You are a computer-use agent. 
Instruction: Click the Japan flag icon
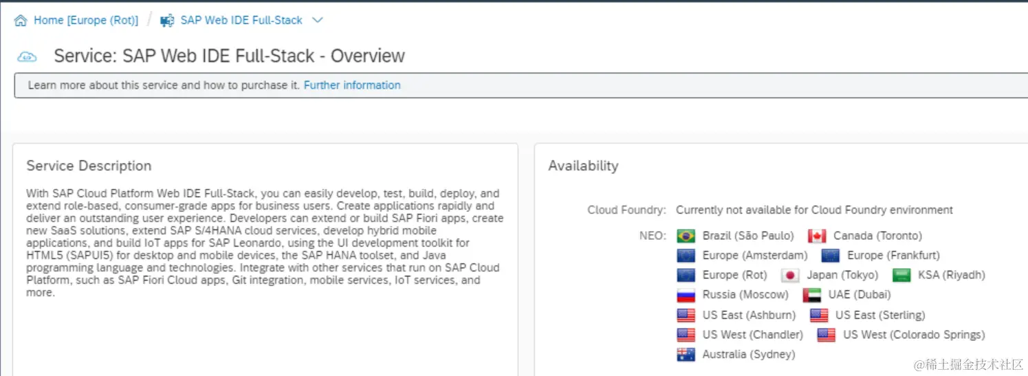pos(791,276)
